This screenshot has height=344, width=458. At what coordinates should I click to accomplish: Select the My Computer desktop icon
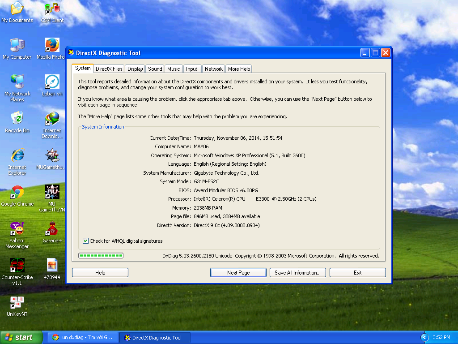[x=17, y=49]
